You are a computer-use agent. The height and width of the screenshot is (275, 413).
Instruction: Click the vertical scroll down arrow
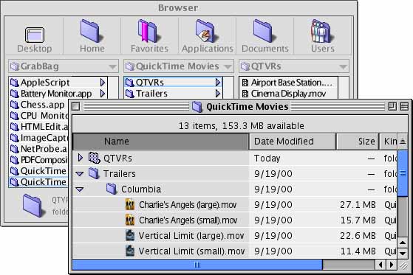pyautogui.click(x=403, y=254)
